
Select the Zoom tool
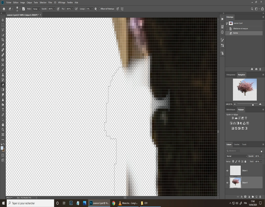3,130
